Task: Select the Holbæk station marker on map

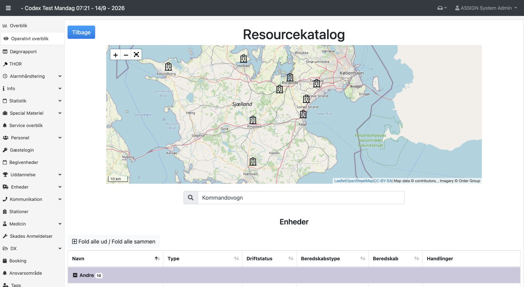Action: tap(244, 59)
